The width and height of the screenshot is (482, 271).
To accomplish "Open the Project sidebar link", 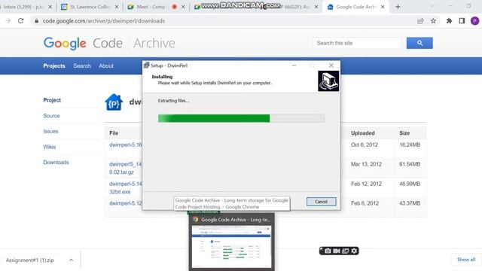I will (52, 100).
